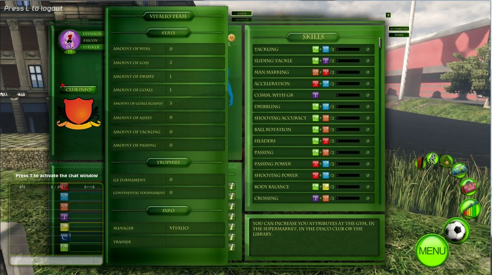The width and height of the screenshot is (492, 275).
Task: Click the gears settings icon
Action: (x=432, y=158)
